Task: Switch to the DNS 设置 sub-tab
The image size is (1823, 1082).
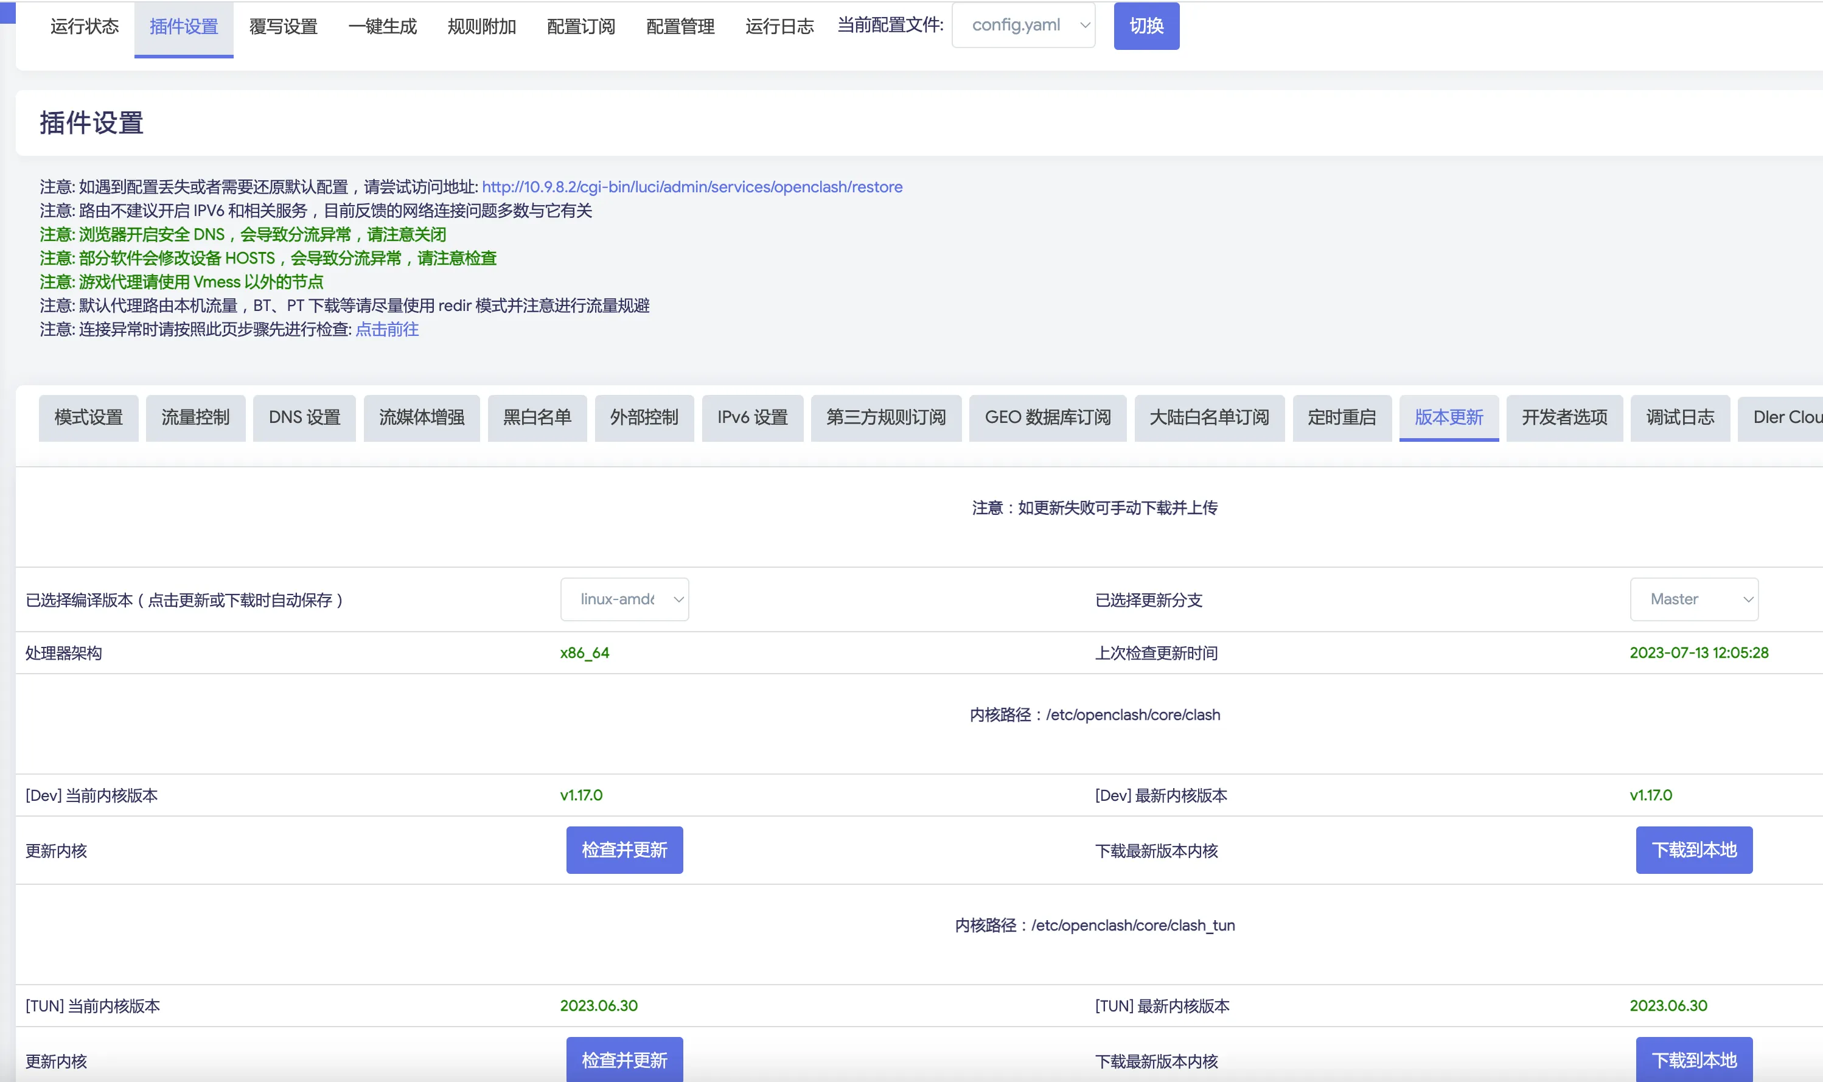Action: (x=304, y=418)
